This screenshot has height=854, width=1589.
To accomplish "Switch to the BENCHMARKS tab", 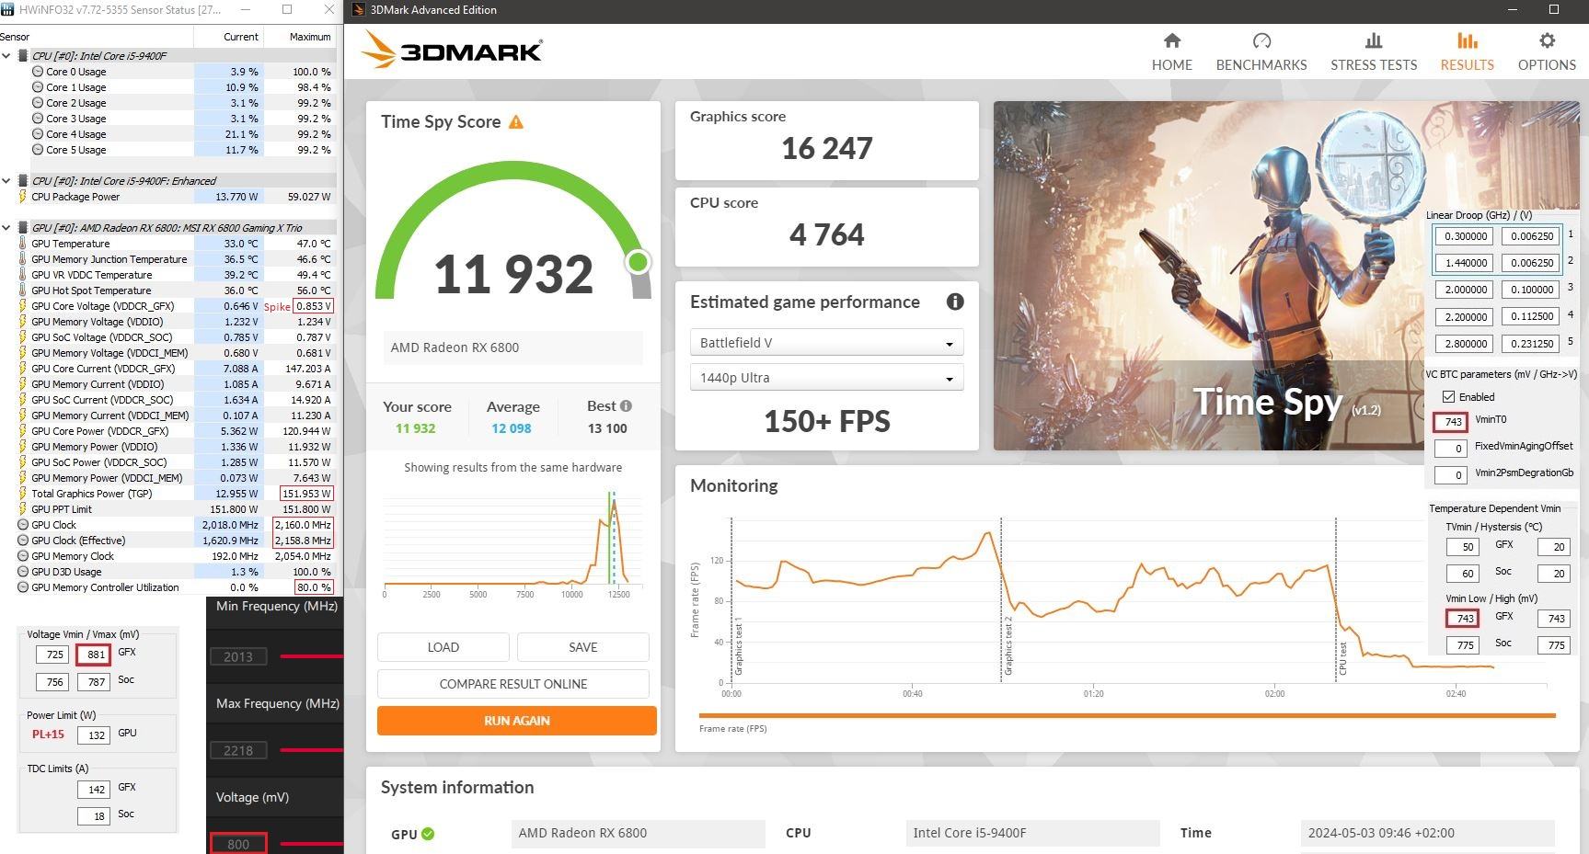I will tap(1261, 51).
